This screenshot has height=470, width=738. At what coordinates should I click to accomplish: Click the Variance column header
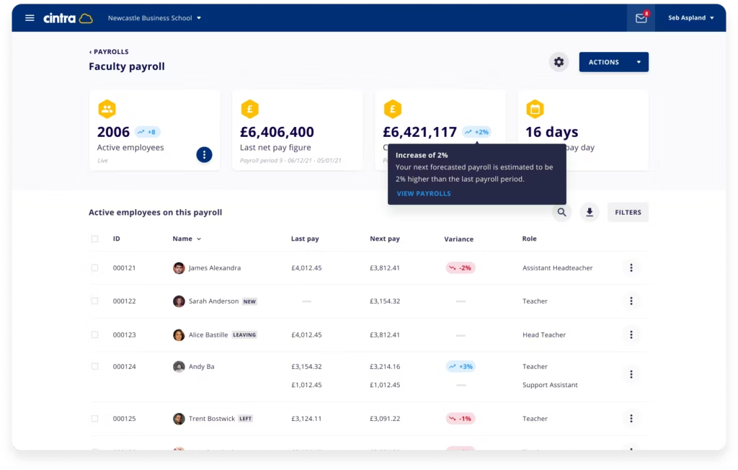459,239
